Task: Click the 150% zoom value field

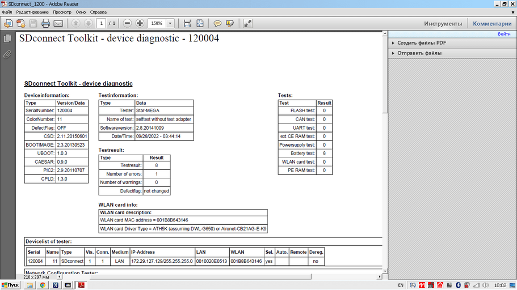Action: click(x=157, y=23)
